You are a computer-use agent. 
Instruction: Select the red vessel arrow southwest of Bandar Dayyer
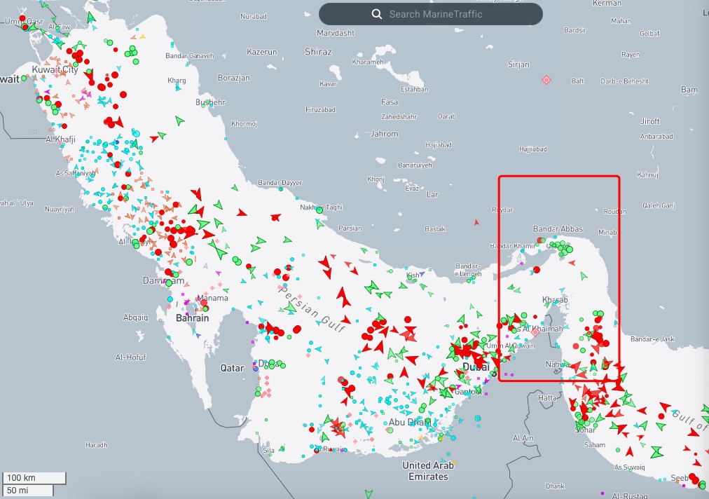click(x=242, y=211)
